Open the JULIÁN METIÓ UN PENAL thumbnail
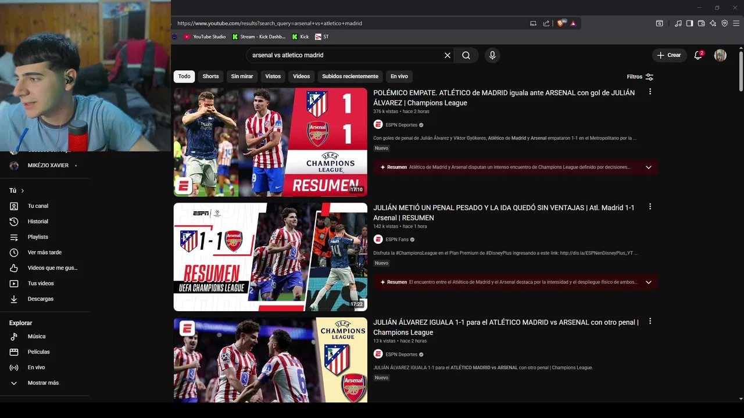This screenshot has height=418, width=744. pos(270,257)
